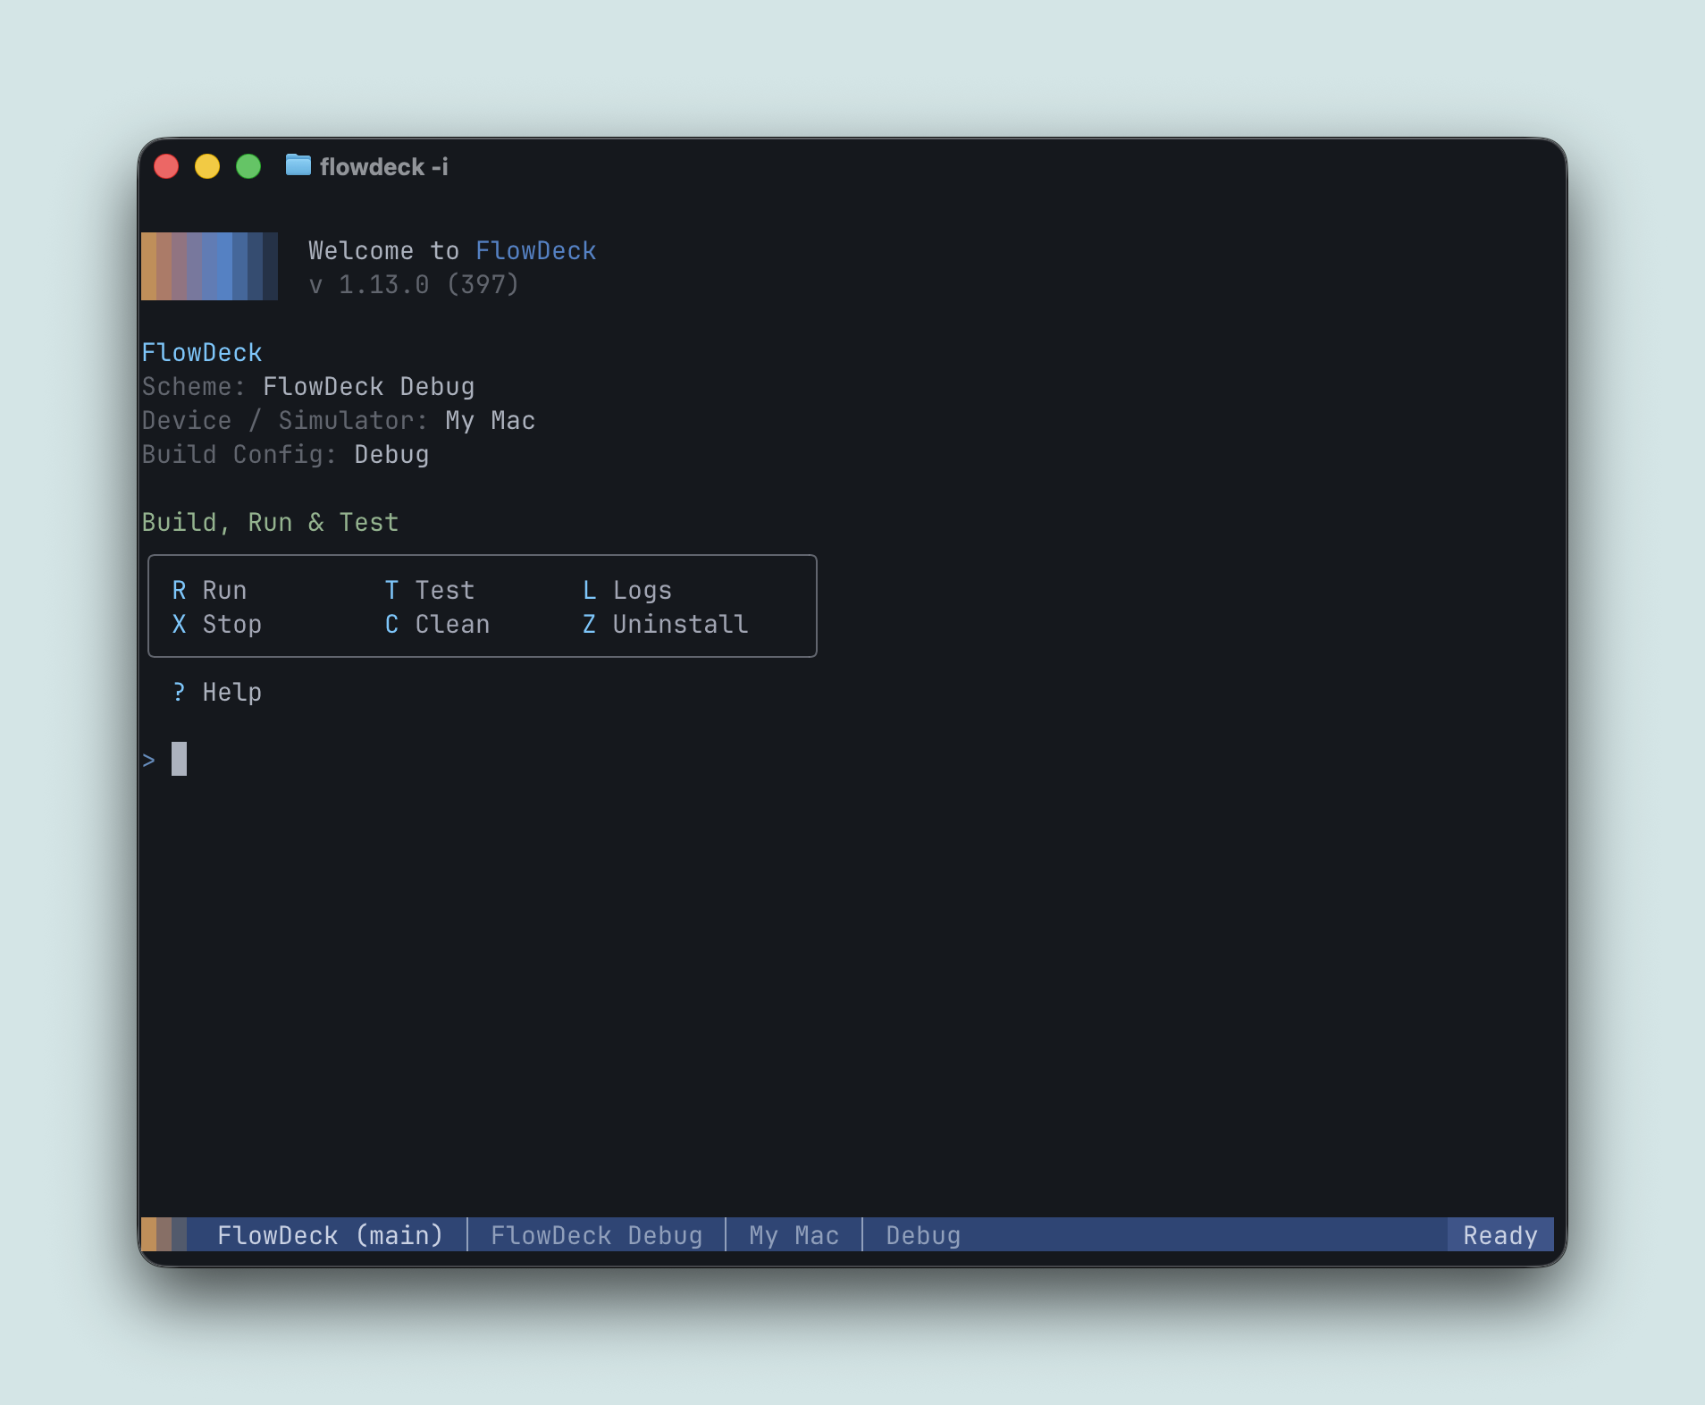Select the X Stop command

click(x=217, y=624)
